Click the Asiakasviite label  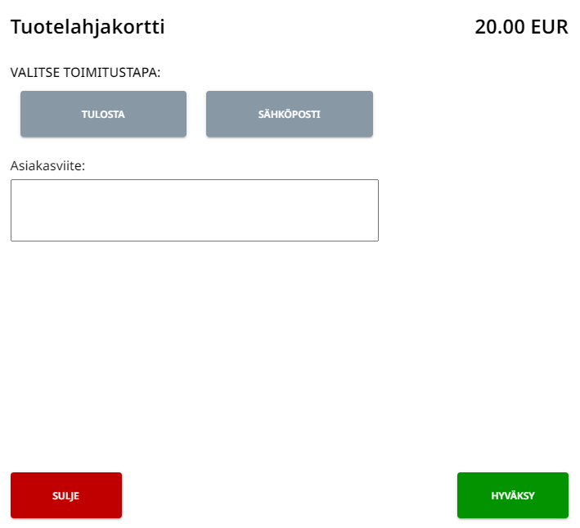pos(47,165)
